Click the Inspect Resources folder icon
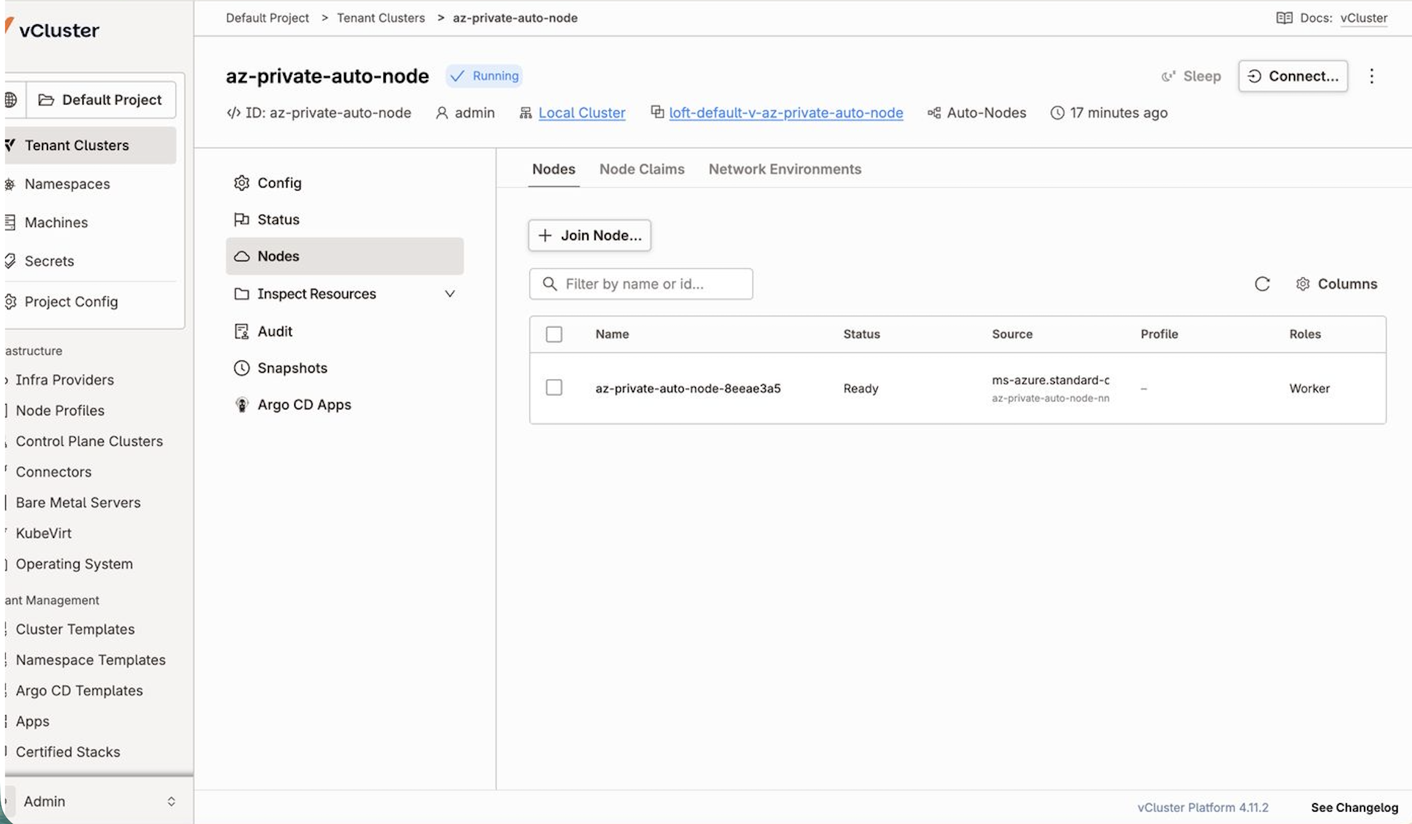This screenshot has height=824, width=1412. tap(241, 294)
